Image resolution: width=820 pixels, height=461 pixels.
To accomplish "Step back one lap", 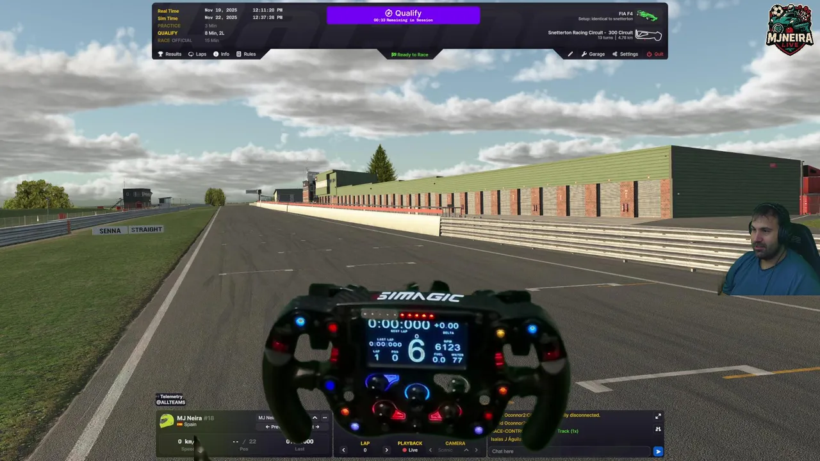I will click(343, 450).
